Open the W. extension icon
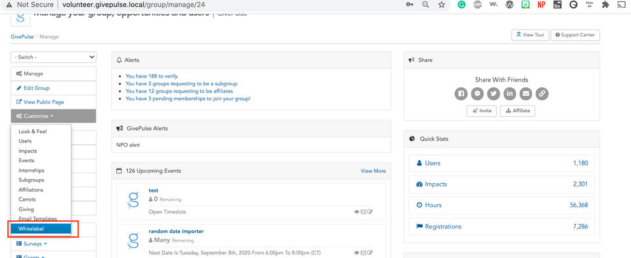 pyautogui.click(x=494, y=5)
